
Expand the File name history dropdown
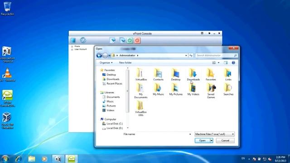(x=190, y=134)
